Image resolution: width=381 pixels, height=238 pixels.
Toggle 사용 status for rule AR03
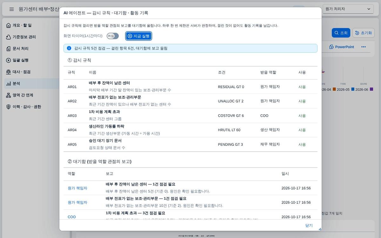pyautogui.click(x=302, y=116)
